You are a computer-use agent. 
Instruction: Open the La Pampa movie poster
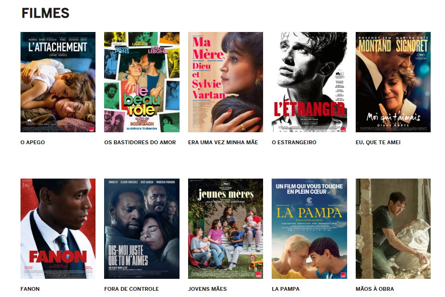309,229
